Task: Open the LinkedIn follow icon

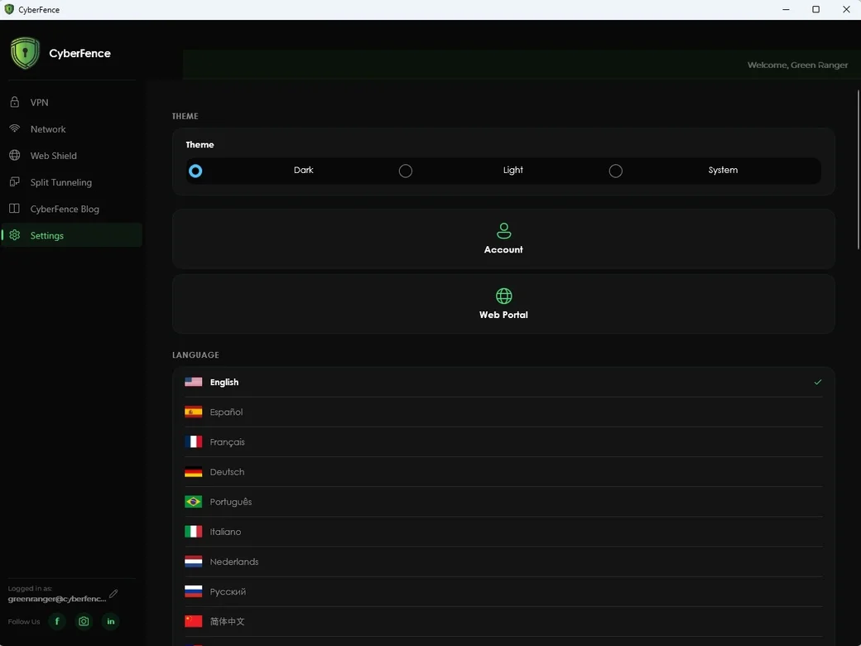Action: (x=110, y=621)
